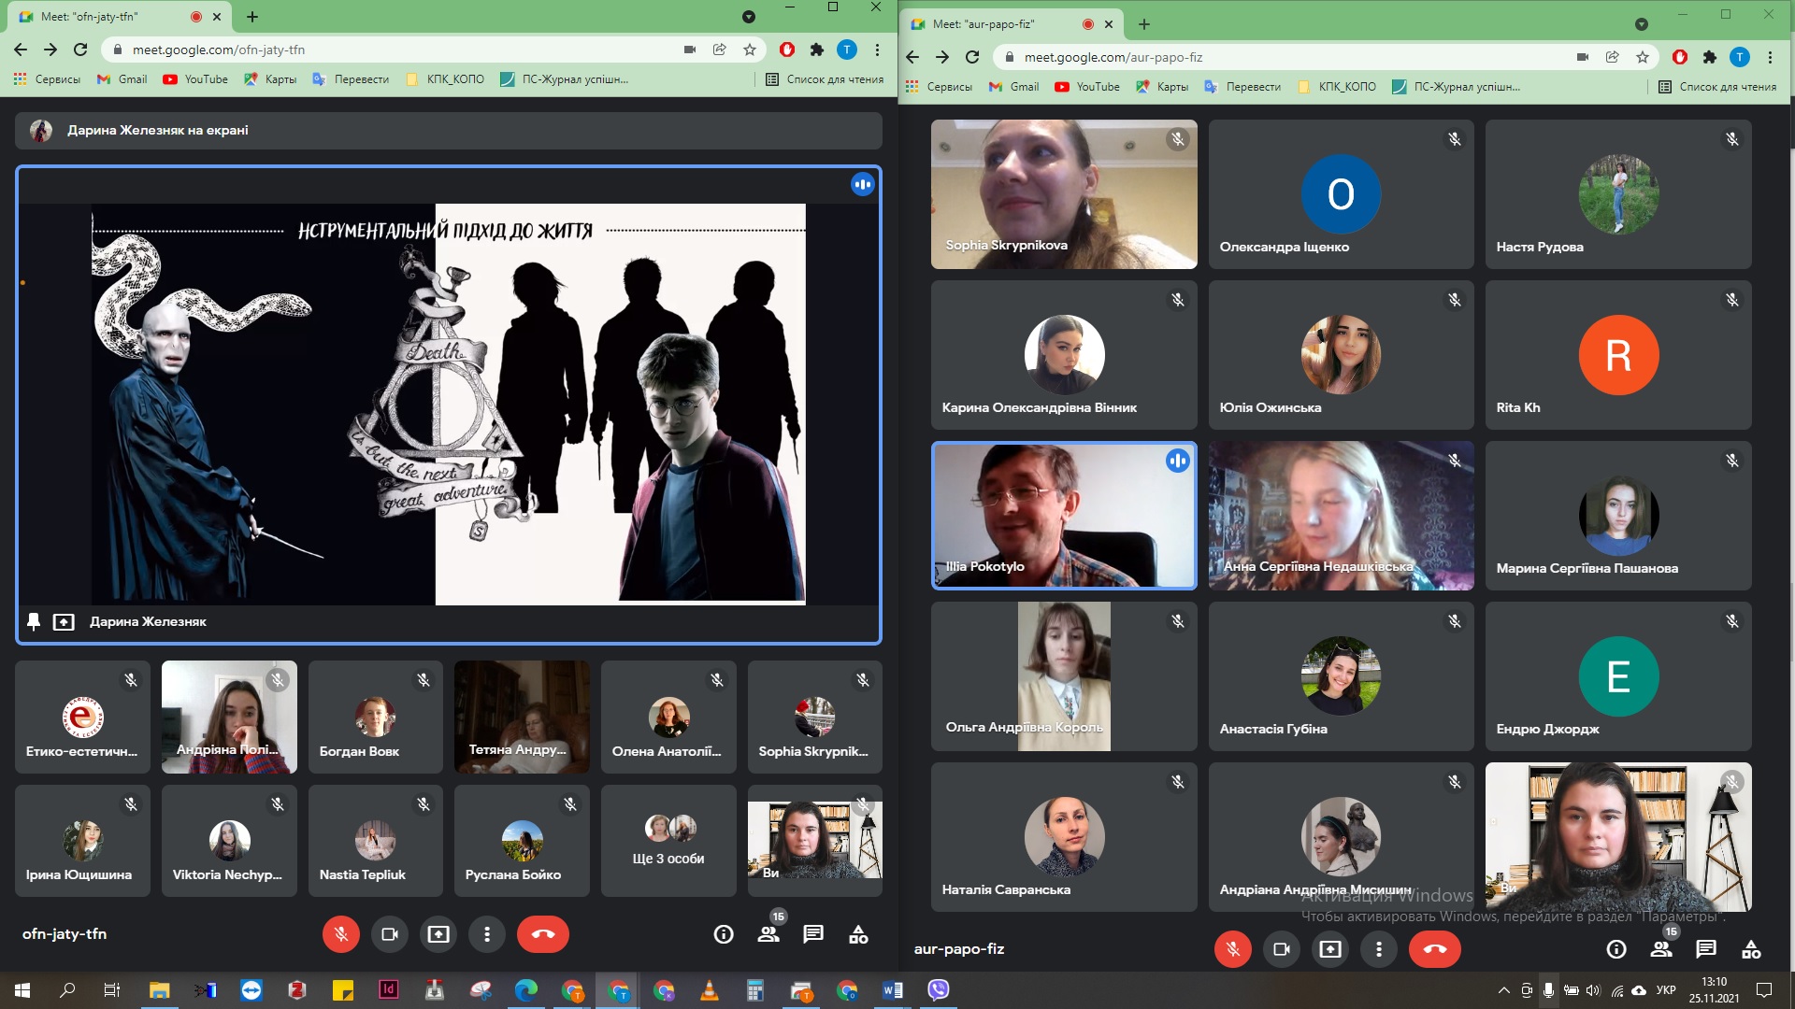The image size is (1795, 1009).
Task: Bookmark the ofn-jaty-tfn page with star
Action: (x=750, y=50)
